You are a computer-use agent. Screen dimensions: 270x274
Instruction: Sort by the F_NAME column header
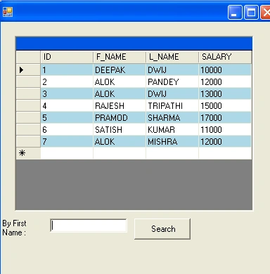120,57
